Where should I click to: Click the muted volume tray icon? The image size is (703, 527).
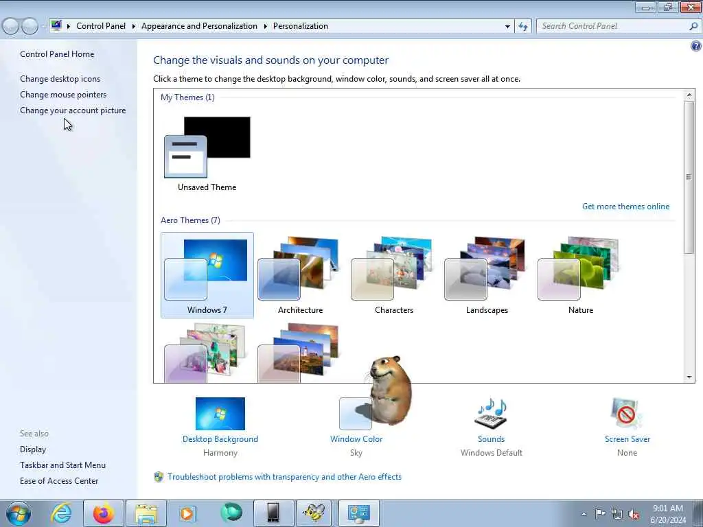(x=634, y=514)
